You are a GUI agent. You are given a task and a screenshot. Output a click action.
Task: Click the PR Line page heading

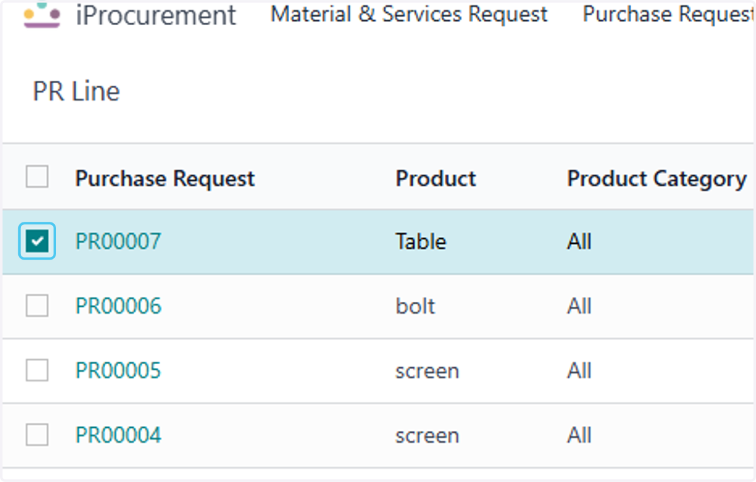76,92
